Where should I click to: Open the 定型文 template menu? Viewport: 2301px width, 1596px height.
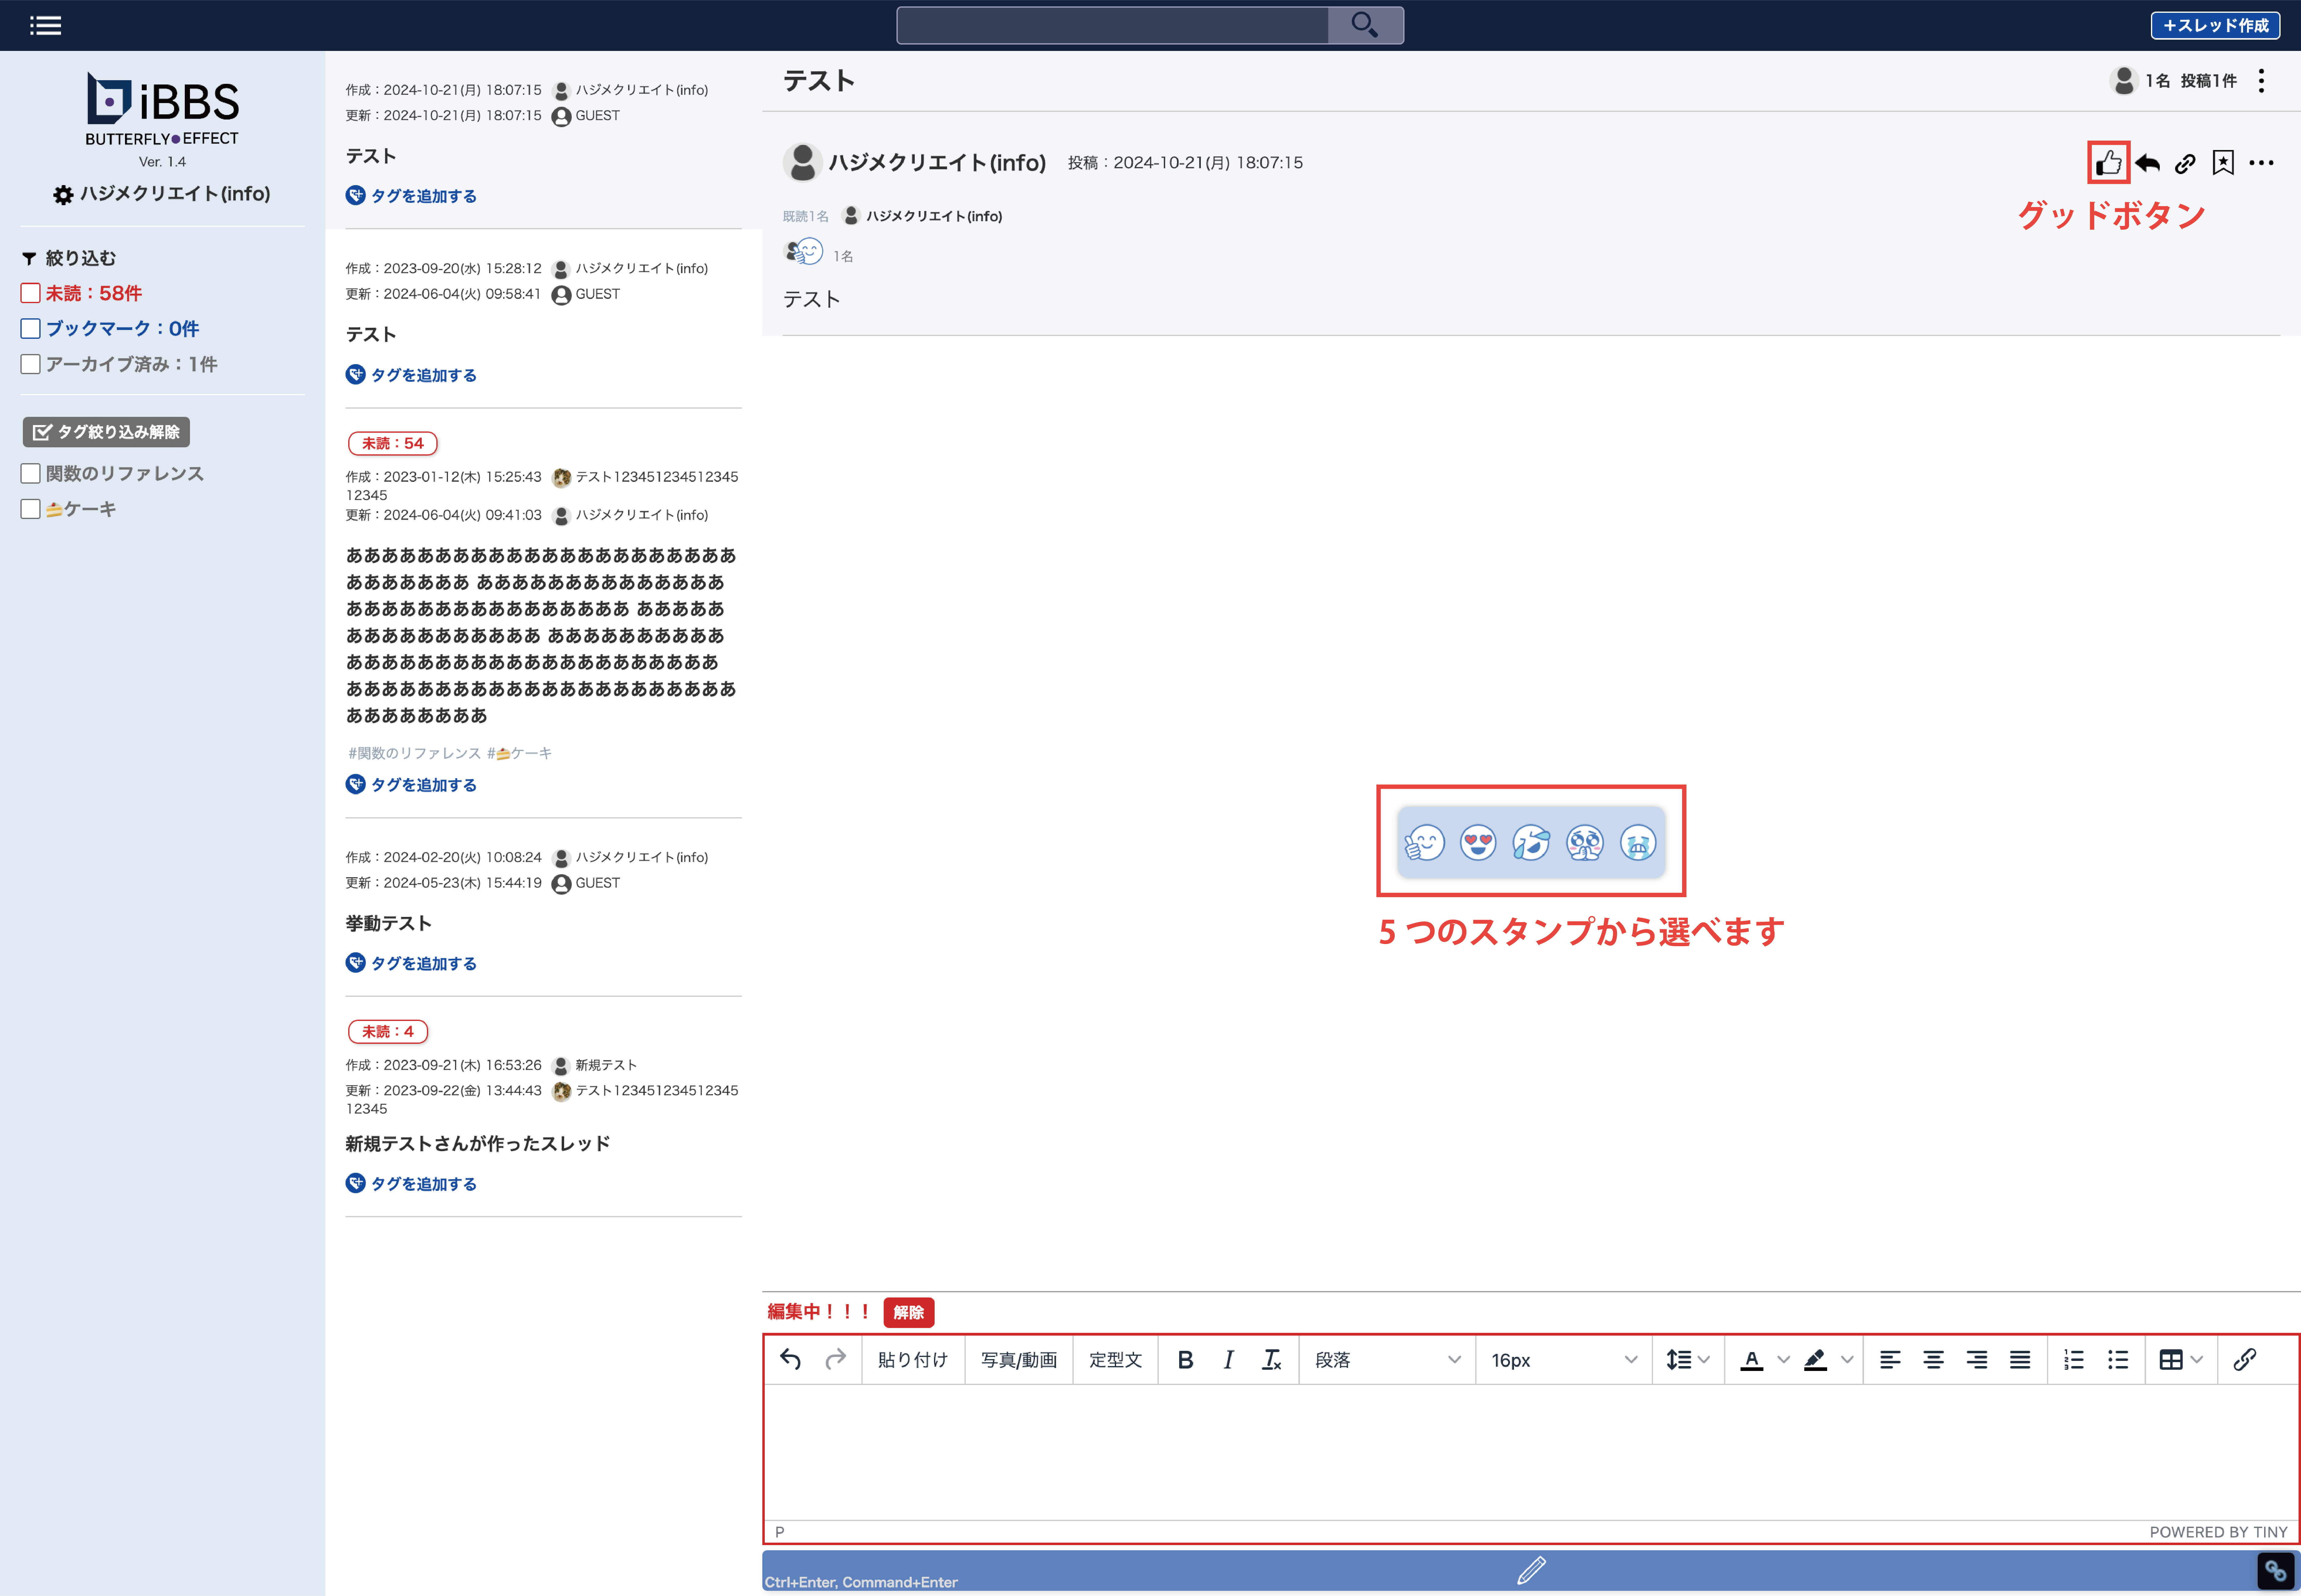1115,1360
